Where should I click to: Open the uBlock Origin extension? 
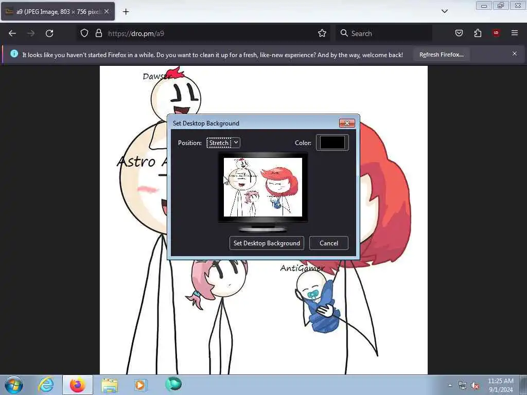click(496, 33)
